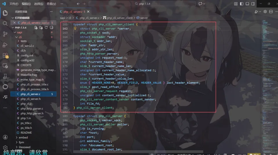278x155 pixels.
Task: Open the Explorer view in activity bar
Action: [x=5, y=13]
